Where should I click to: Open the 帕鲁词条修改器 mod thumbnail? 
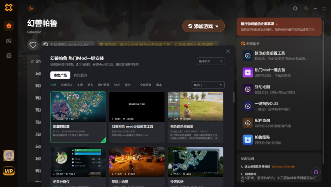click(196, 107)
